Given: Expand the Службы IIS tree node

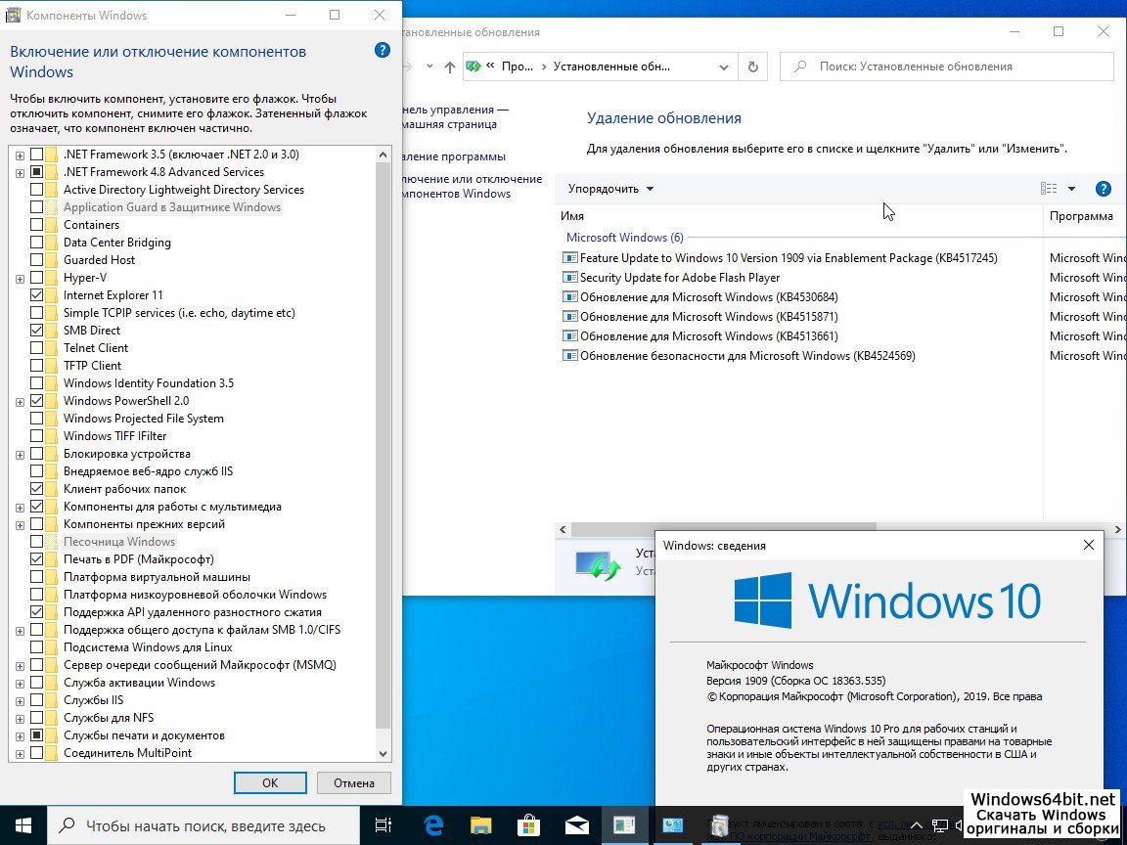Looking at the screenshot, I should pyautogui.click(x=20, y=700).
